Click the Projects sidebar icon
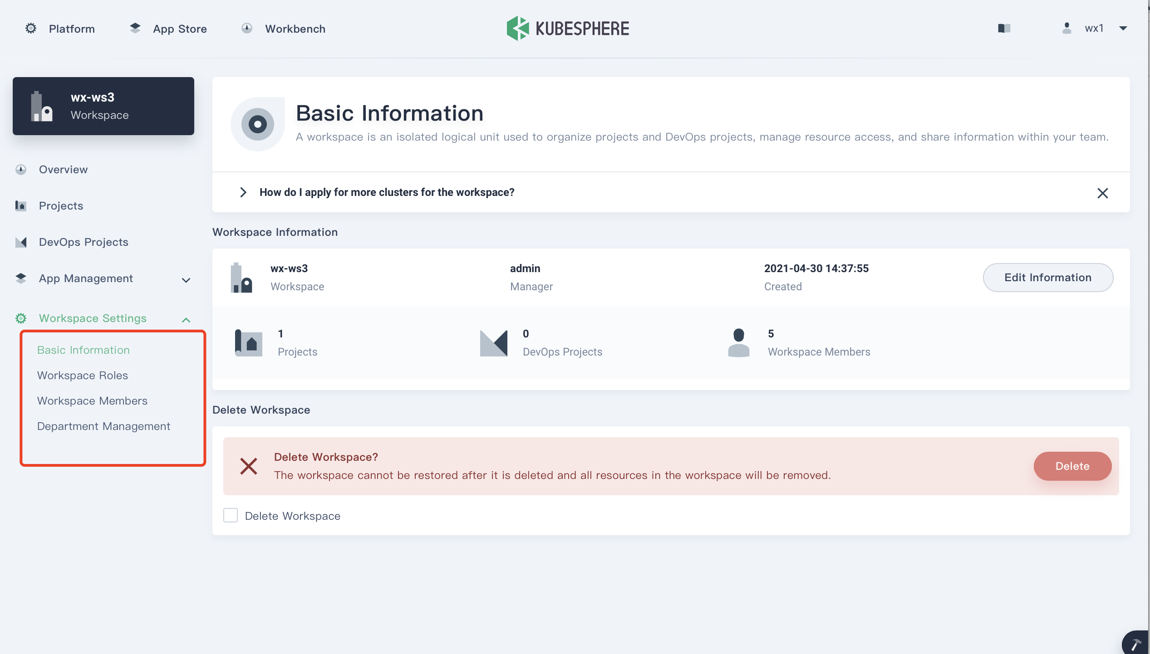This screenshot has height=654, width=1150. coord(21,206)
